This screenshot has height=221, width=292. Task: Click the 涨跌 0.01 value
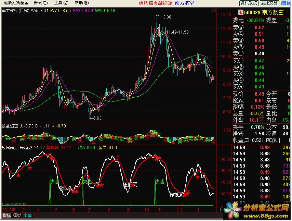260,100
